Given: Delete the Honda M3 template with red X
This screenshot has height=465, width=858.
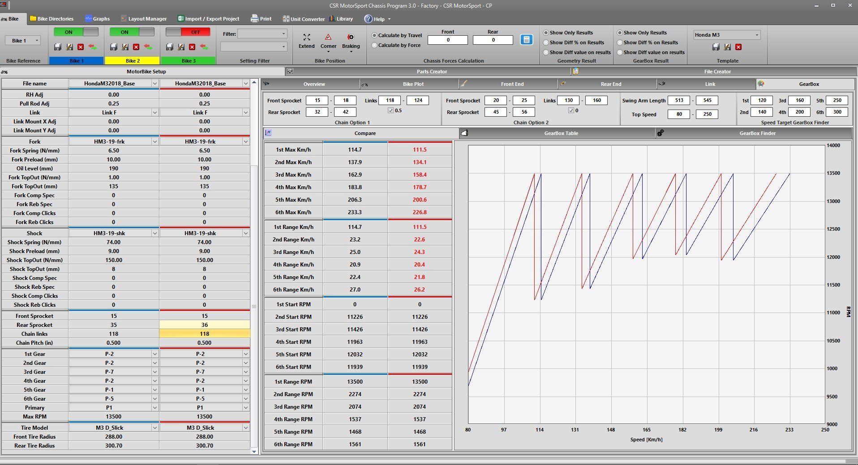Looking at the screenshot, I should (x=738, y=47).
